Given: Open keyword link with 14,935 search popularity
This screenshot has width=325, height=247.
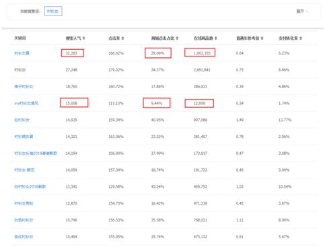Looking at the screenshot, I should click(22, 120).
